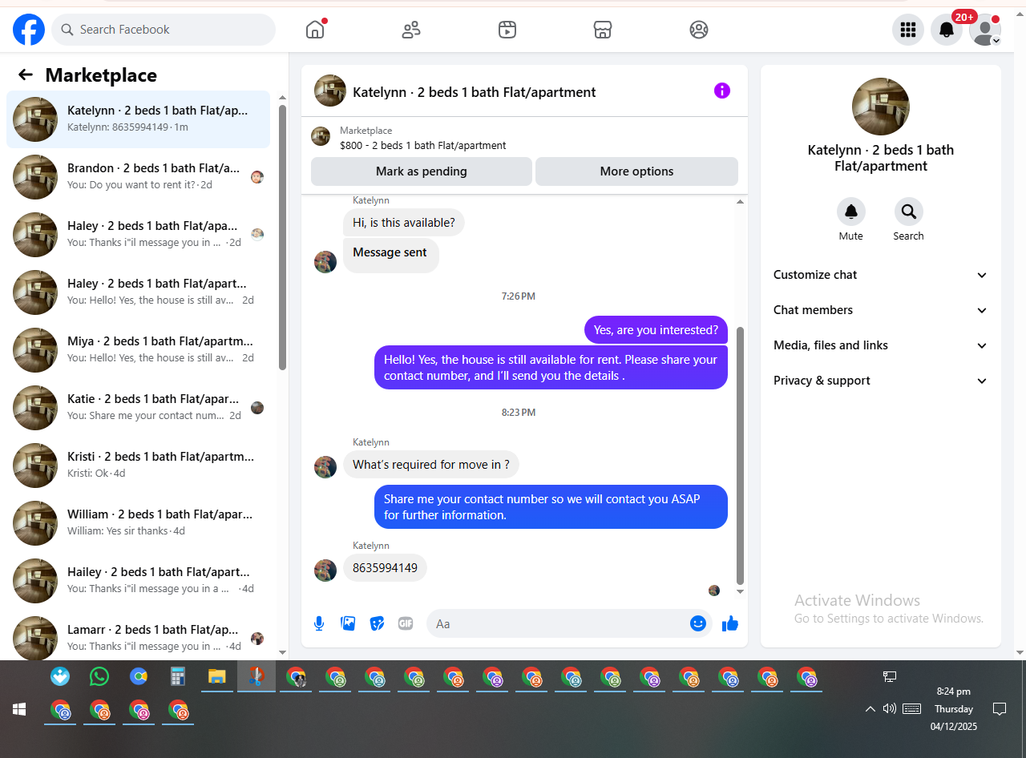This screenshot has height=758, width=1026.
Task: Click the Search Facebook field
Action: (164, 30)
